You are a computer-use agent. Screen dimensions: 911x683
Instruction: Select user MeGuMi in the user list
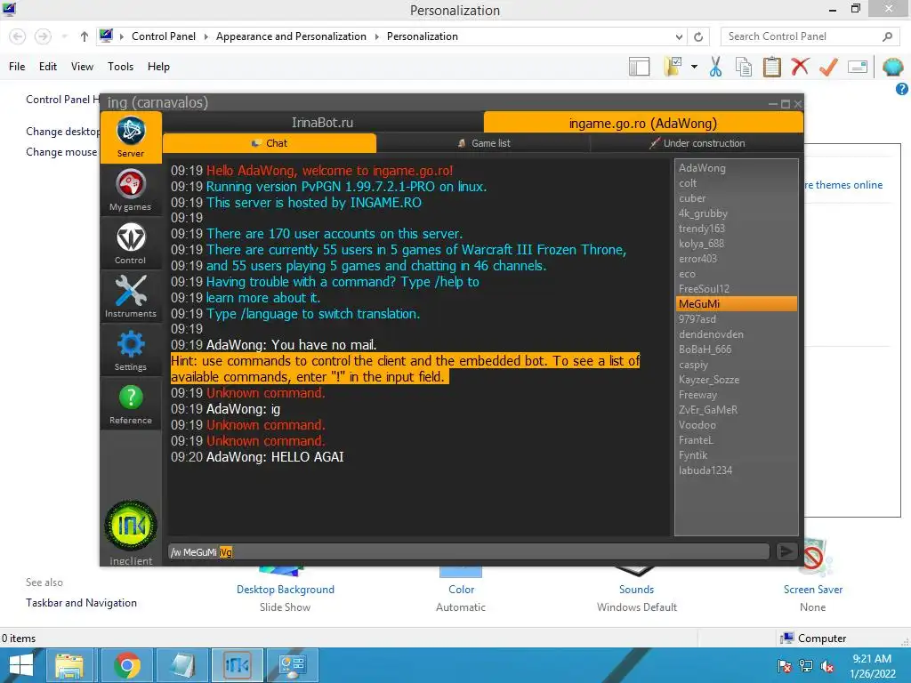pos(736,304)
